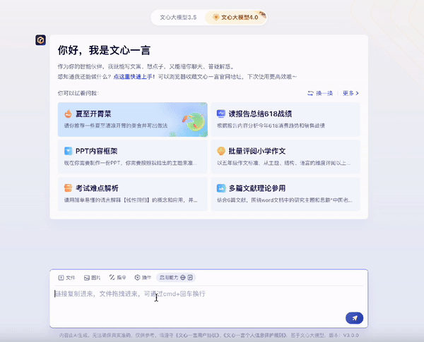Click the 换一换 refresh icon
Screen dimensions: 424x342
point(310,93)
